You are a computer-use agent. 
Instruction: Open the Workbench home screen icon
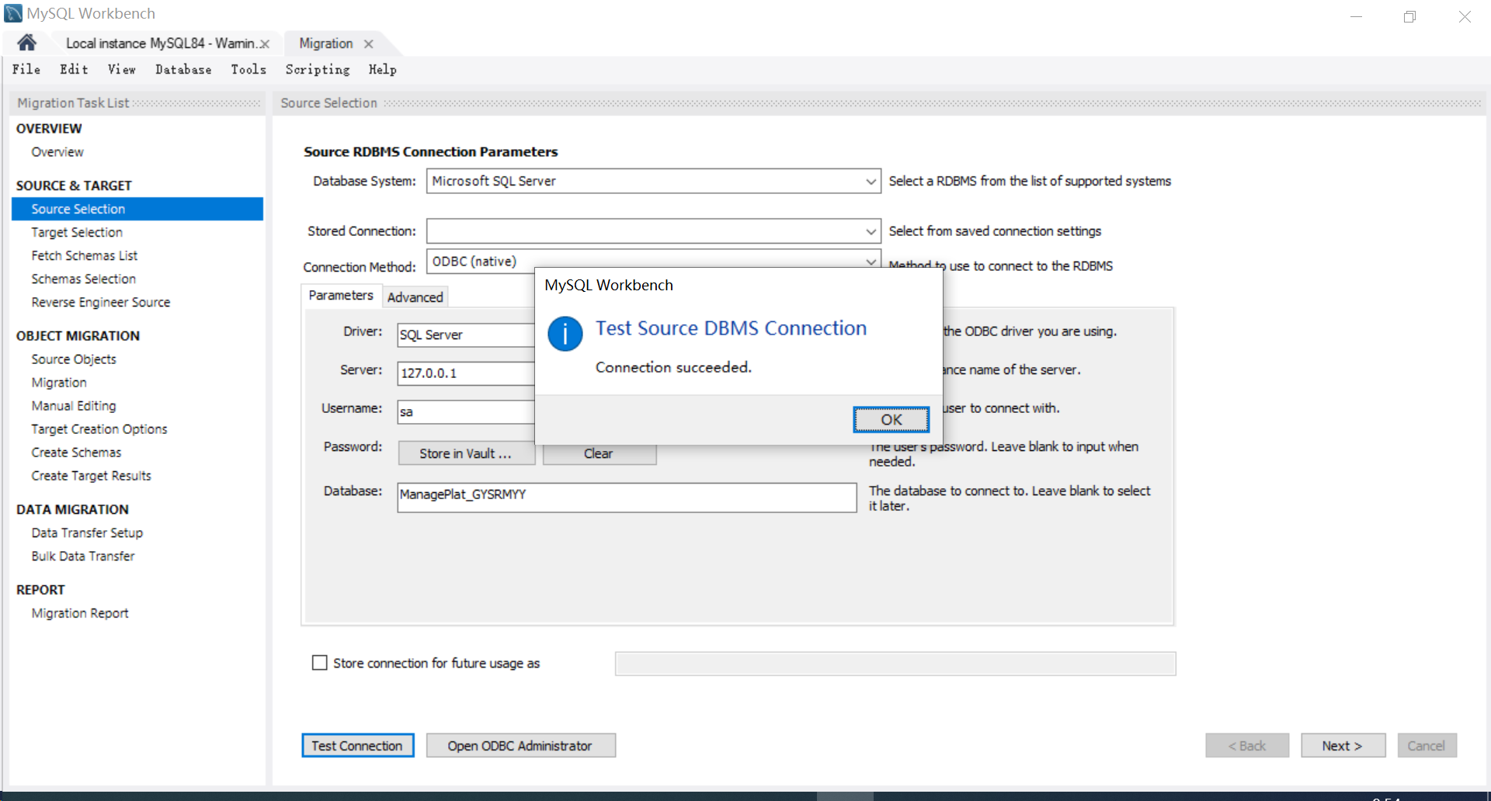click(x=26, y=43)
